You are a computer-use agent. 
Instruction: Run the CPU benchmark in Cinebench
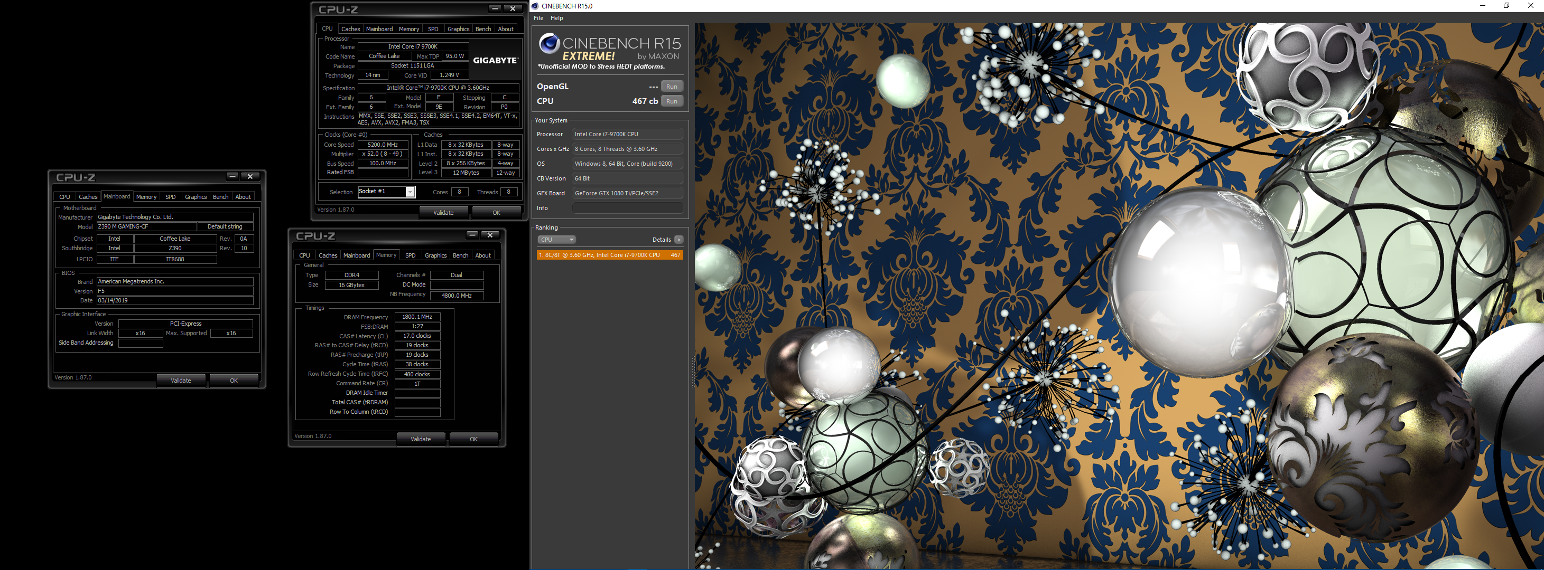pos(671,101)
